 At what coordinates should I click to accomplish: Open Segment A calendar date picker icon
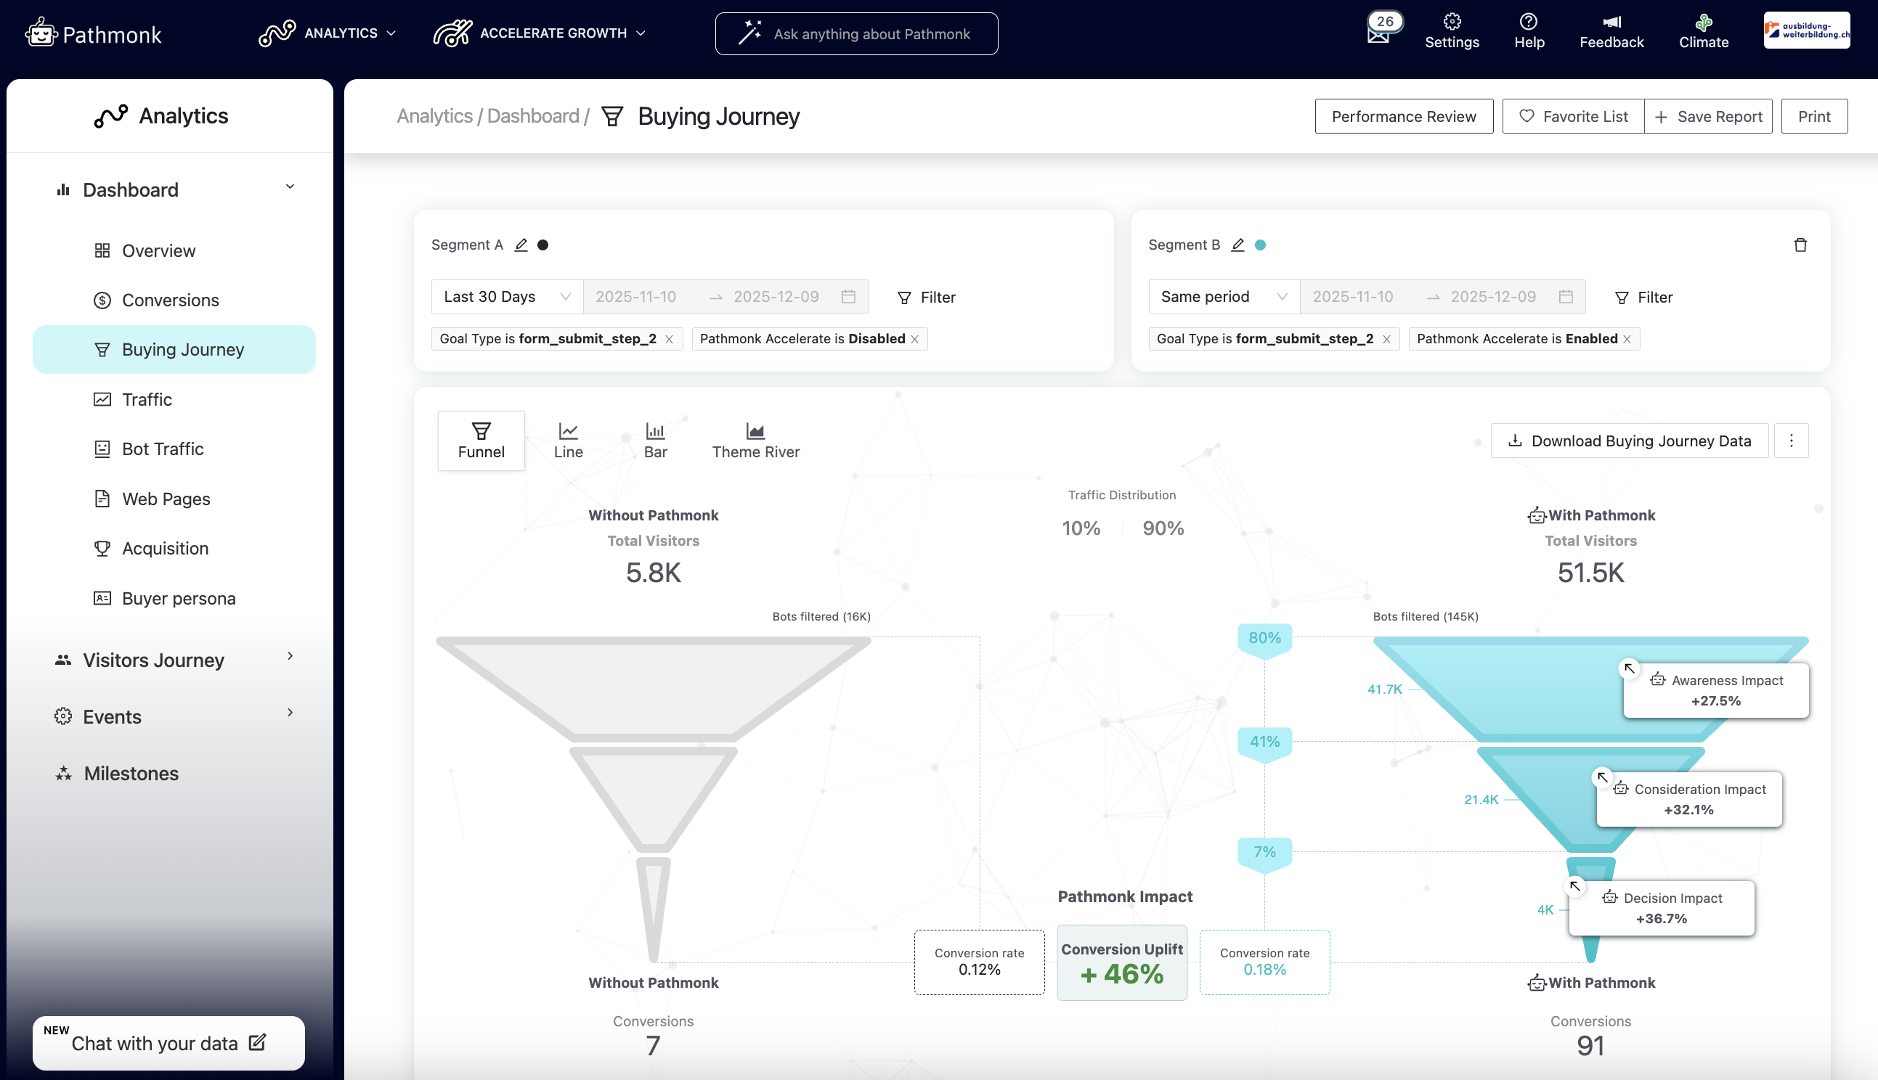point(848,297)
